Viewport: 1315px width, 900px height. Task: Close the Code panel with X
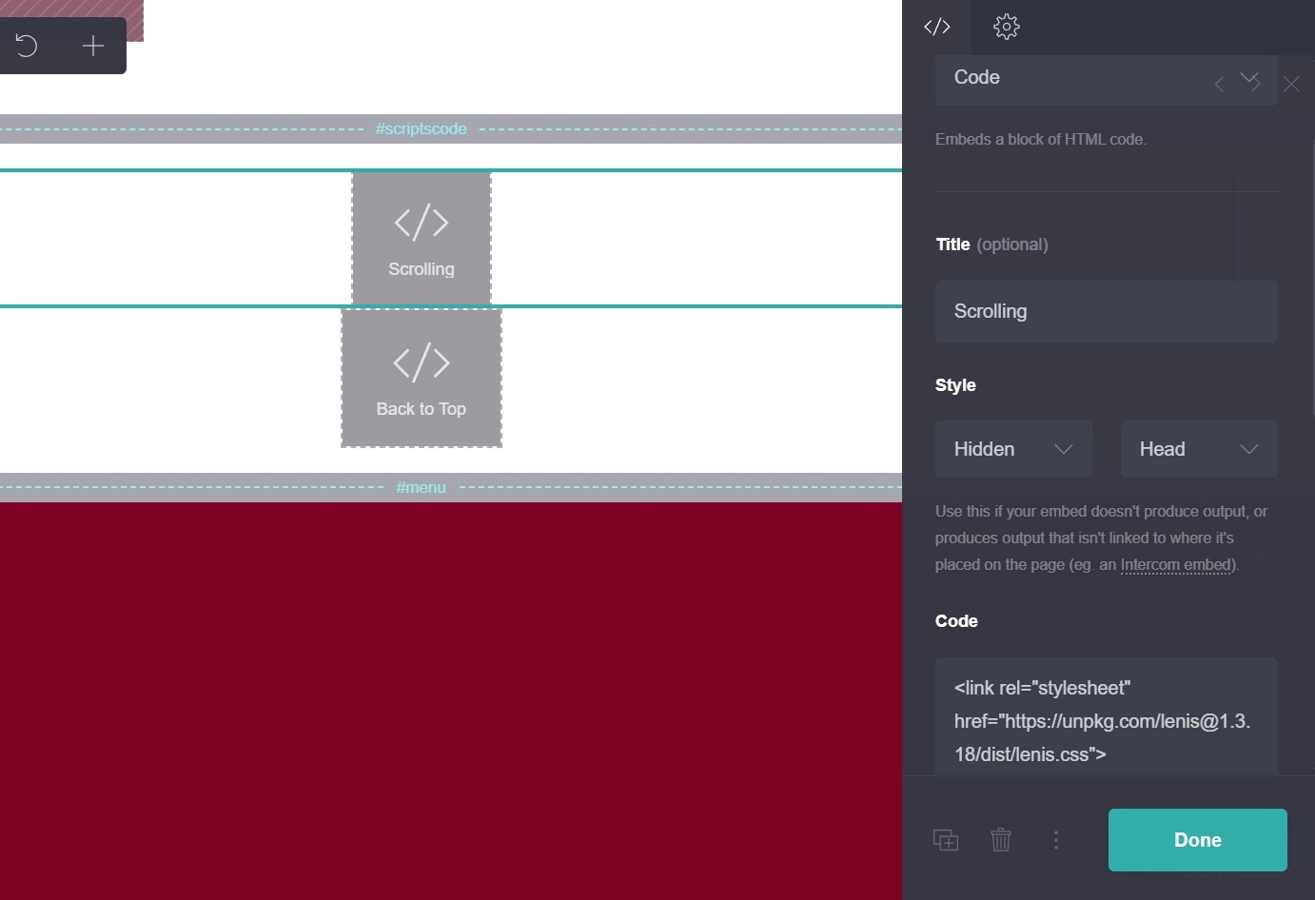(x=1291, y=84)
